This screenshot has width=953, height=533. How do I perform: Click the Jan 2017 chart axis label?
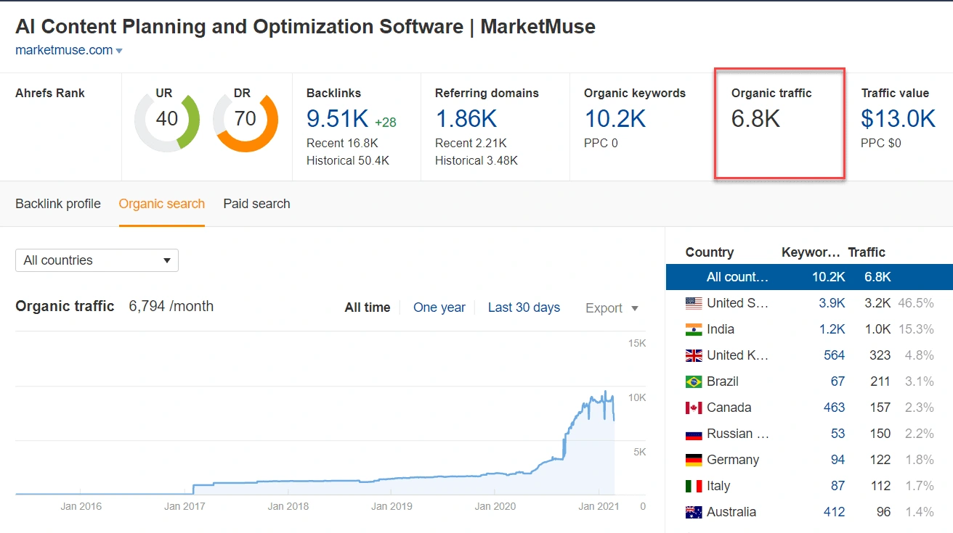tap(184, 506)
